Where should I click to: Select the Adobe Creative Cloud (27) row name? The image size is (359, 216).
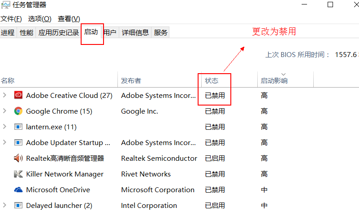(x=69, y=95)
